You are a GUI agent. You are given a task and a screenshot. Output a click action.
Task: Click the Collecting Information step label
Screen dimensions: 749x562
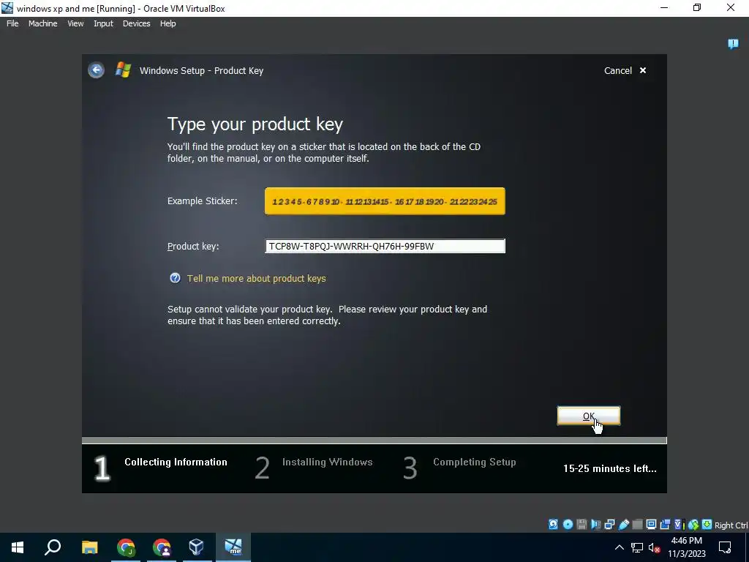pos(176,462)
